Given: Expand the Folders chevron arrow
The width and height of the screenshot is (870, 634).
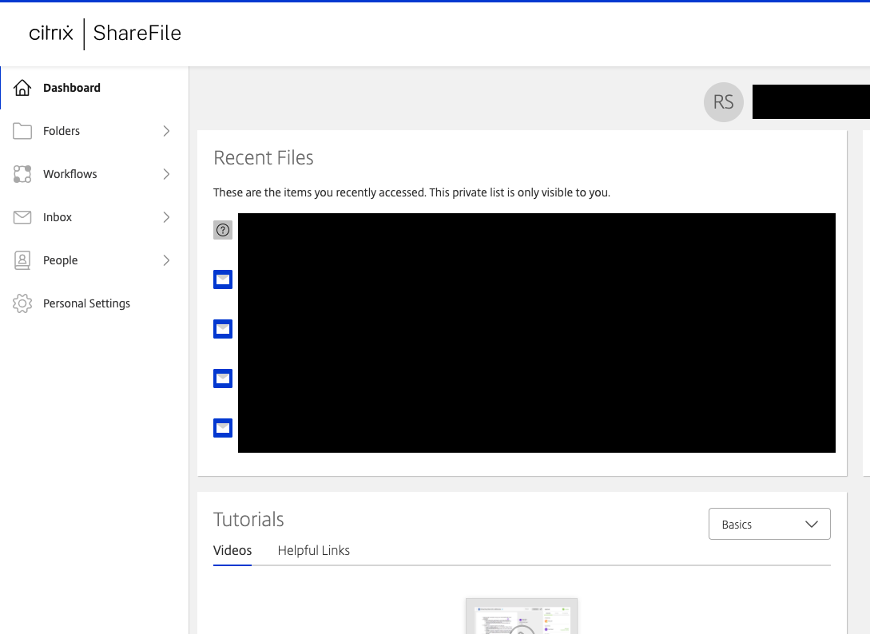Looking at the screenshot, I should 166,131.
